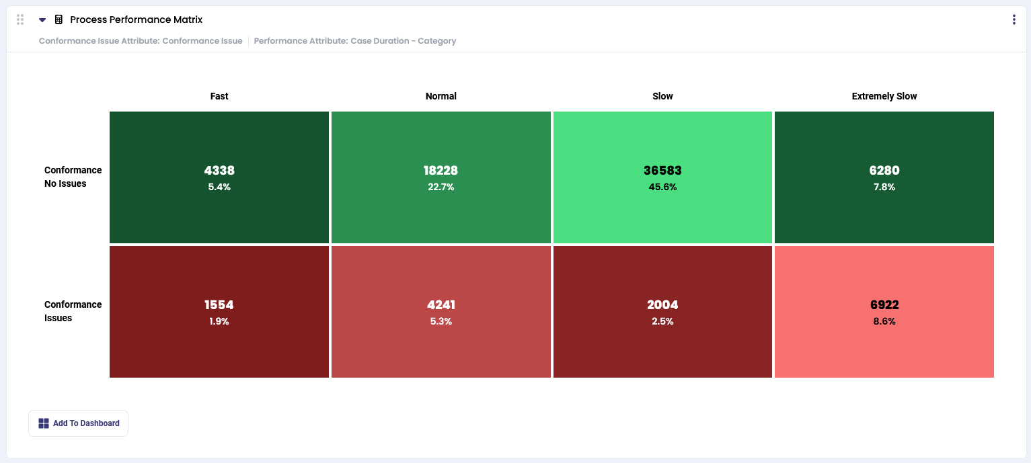Select the dark green cell showing 4338

tap(219, 177)
